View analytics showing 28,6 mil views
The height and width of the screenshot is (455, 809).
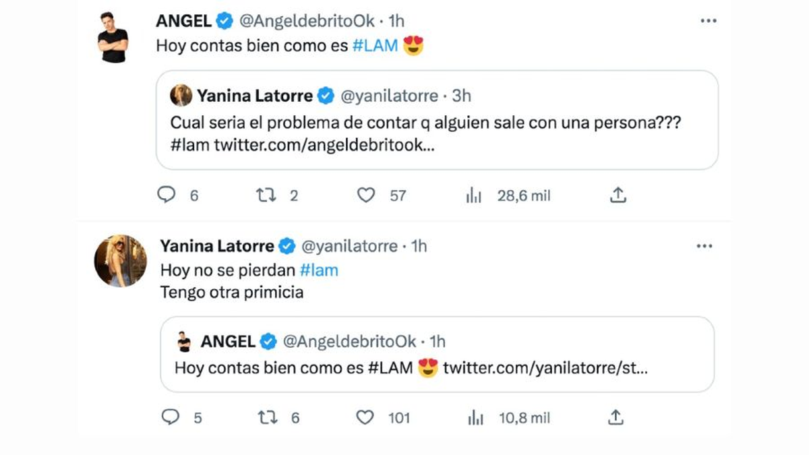coord(474,195)
